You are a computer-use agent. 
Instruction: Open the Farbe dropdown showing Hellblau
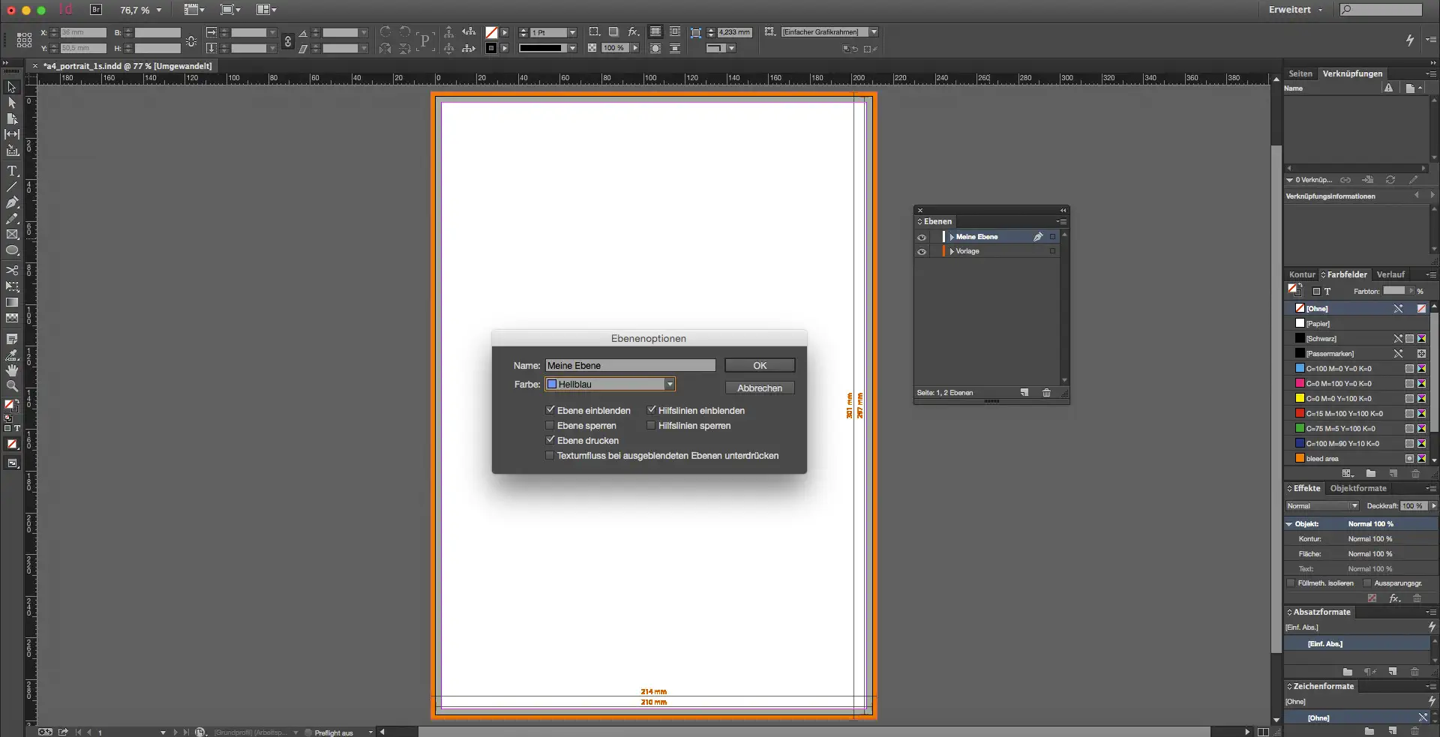pos(669,385)
